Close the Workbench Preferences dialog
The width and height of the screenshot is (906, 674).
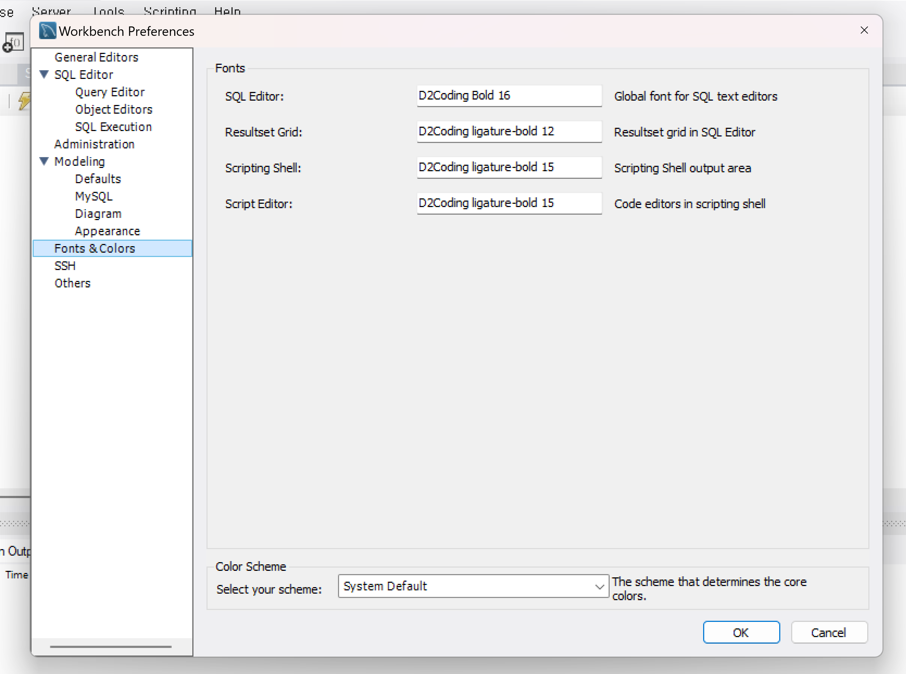[x=864, y=30]
